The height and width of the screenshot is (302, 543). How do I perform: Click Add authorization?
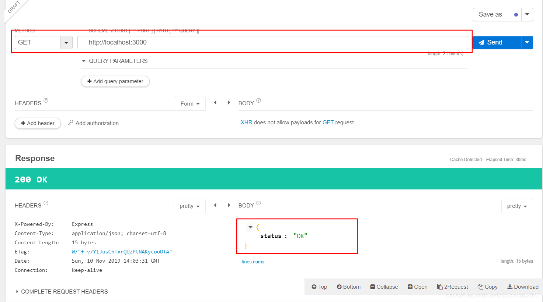93,123
